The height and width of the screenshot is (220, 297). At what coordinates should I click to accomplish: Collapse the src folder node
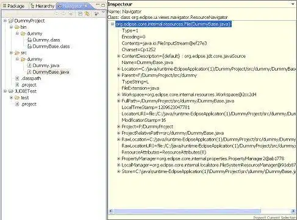click(x=11, y=53)
